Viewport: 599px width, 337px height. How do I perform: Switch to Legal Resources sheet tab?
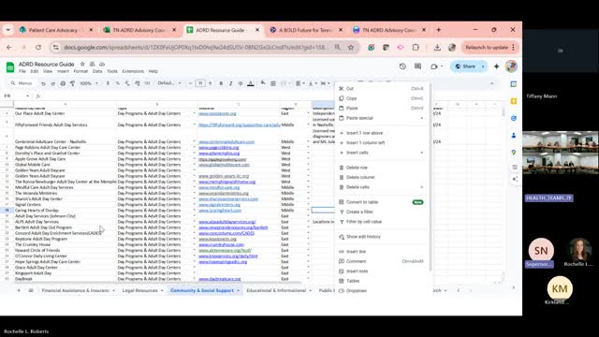(x=139, y=290)
